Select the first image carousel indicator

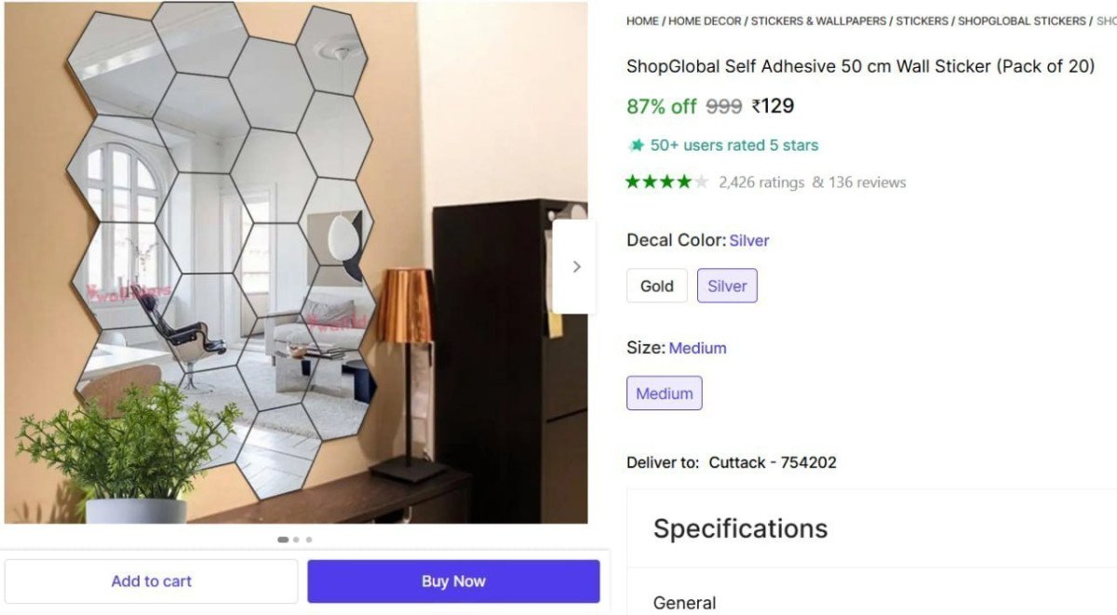pos(283,540)
